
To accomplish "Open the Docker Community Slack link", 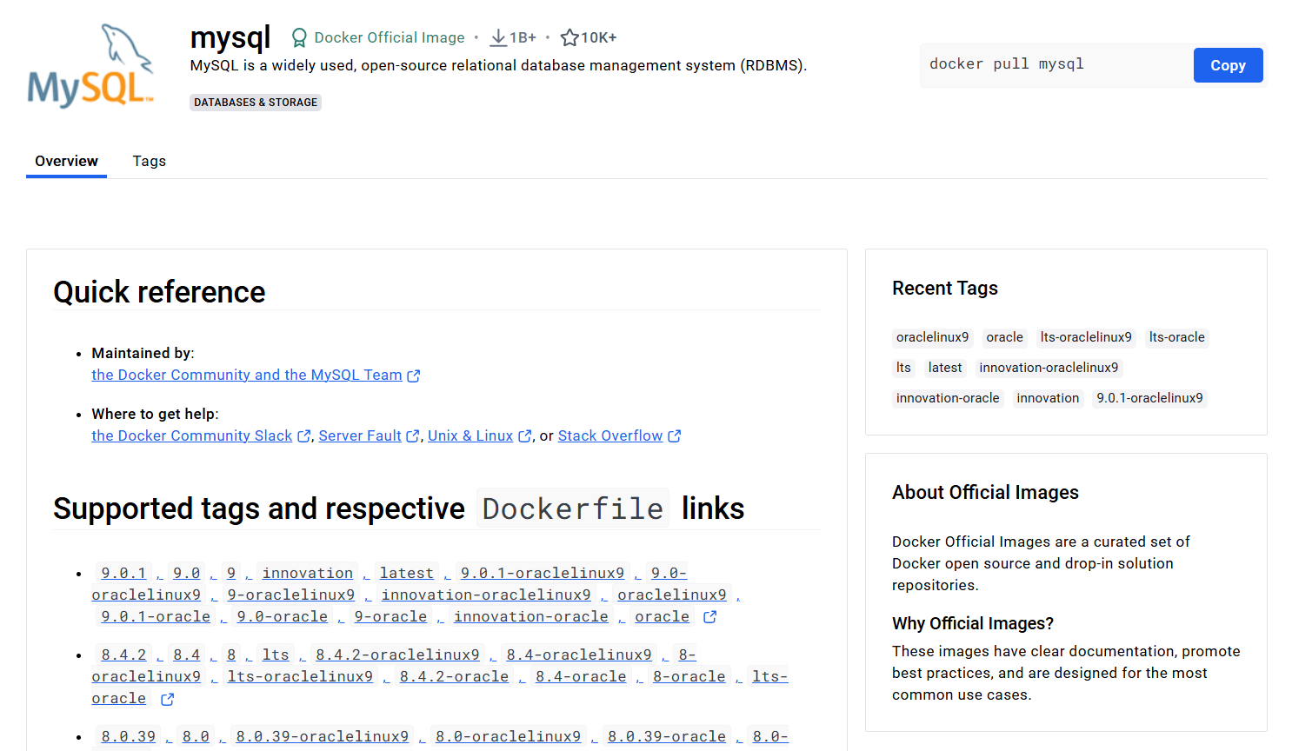I will coord(192,435).
